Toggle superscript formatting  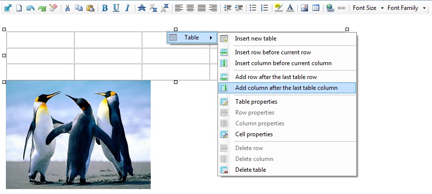tap(165, 8)
